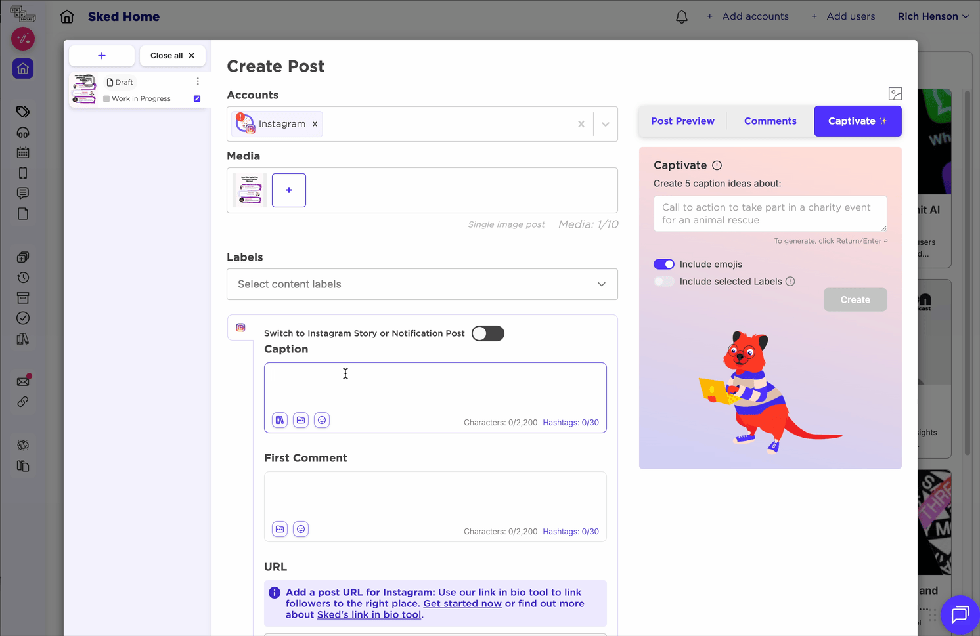The width and height of the screenshot is (980, 636).
Task: Add more media with the plus tile
Action: 288,190
